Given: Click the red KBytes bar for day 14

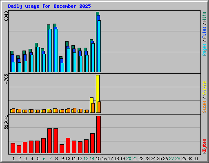Looking at the screenshot, I should (92, 143).
